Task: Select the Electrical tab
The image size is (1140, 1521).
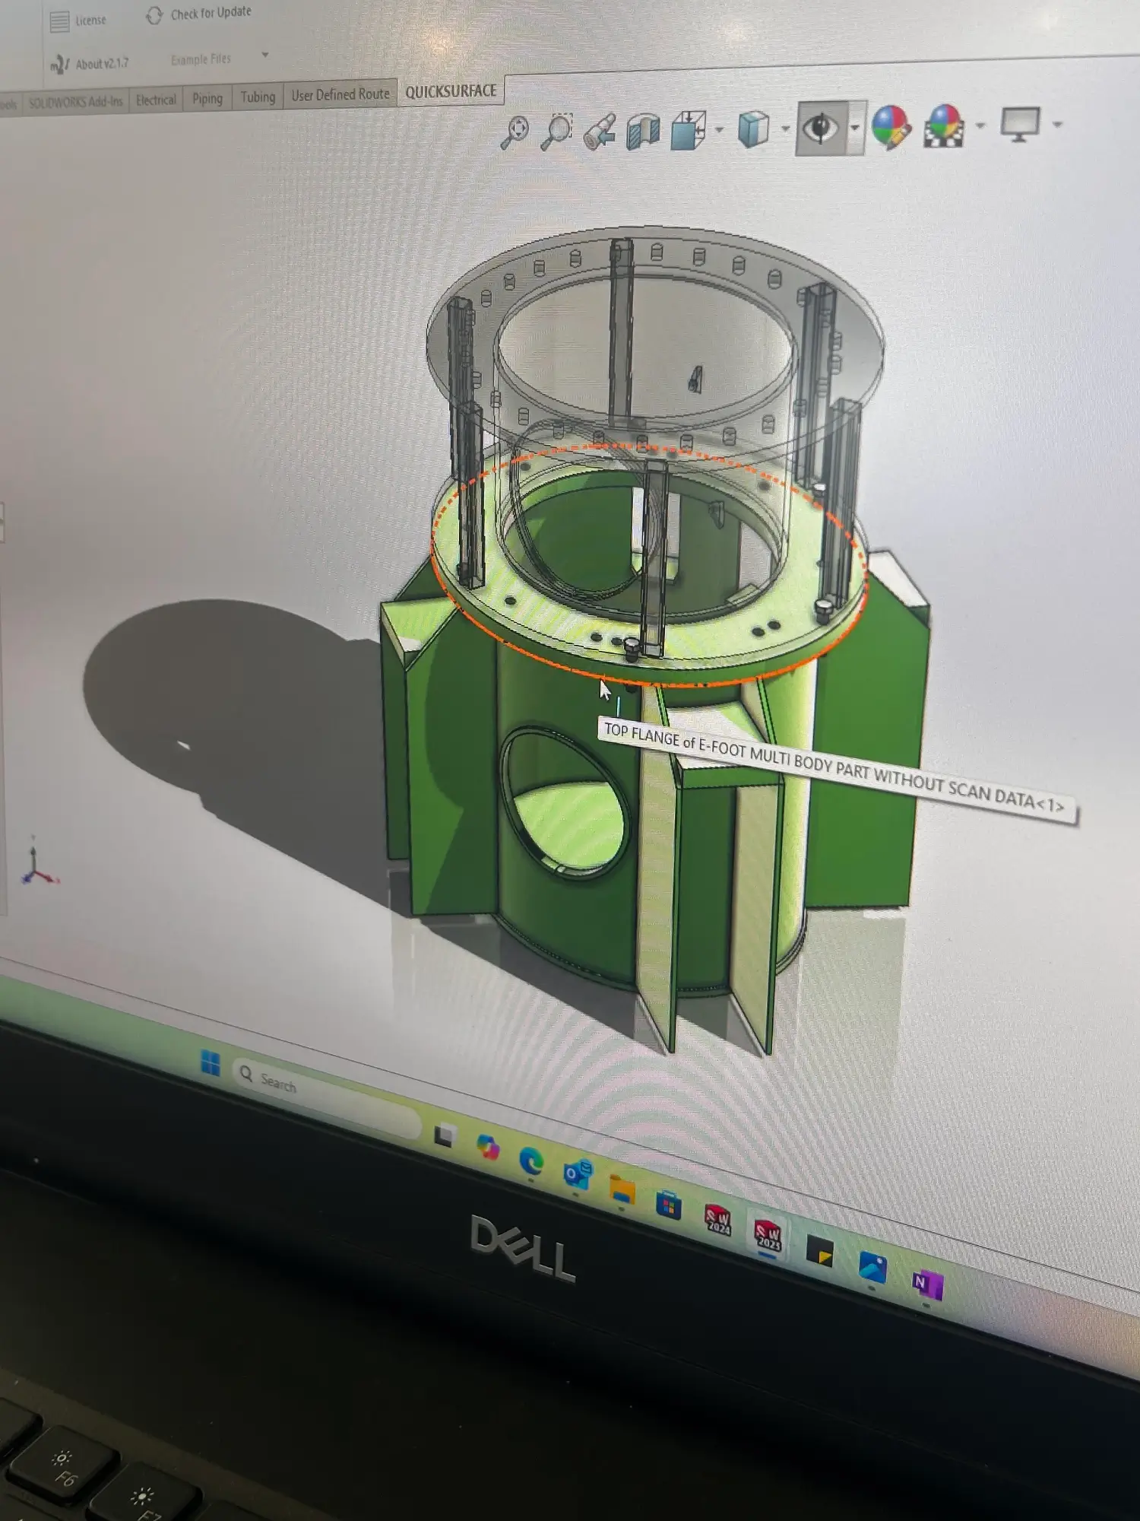Action: click(156, 100)
